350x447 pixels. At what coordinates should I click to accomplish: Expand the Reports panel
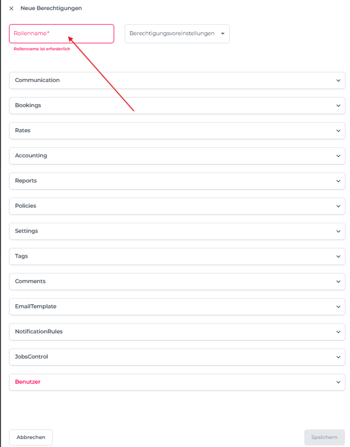pos(177,181)
